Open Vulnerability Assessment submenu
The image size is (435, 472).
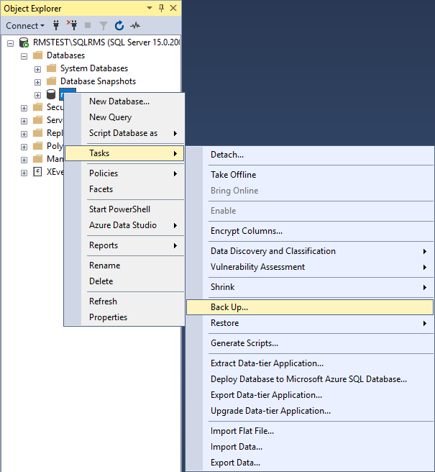tap(310, 267)
